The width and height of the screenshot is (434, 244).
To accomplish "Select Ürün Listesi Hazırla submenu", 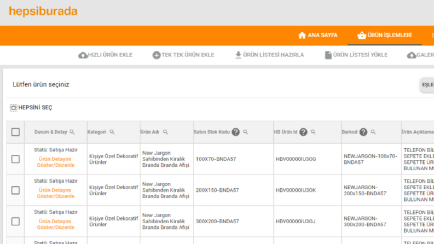I will [269, 55].
